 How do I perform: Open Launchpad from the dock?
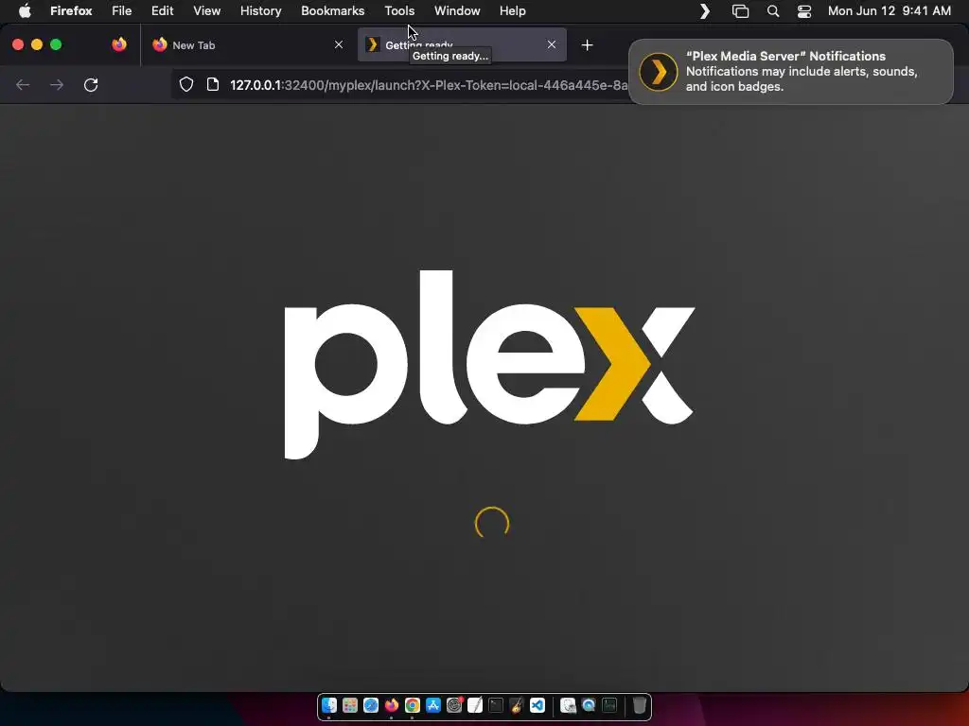350,705
